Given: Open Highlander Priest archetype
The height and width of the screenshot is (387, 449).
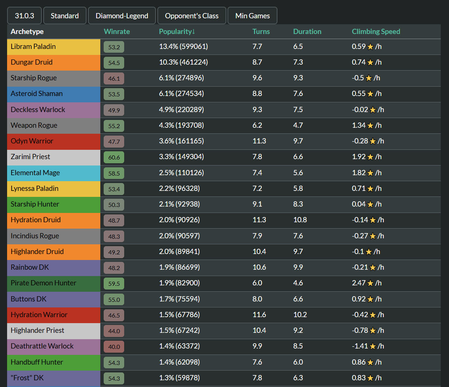Looking at the screenshot, I should point(54,331).
